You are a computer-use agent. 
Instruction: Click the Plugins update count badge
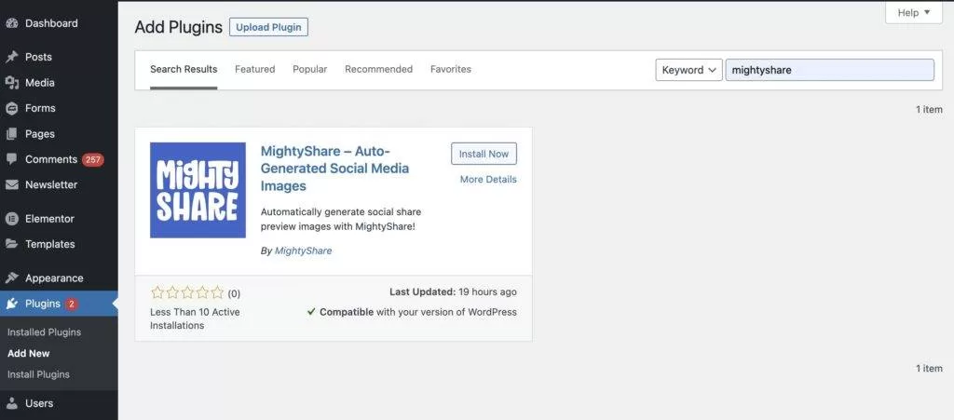pyautogui.click(x=71, y=304)
